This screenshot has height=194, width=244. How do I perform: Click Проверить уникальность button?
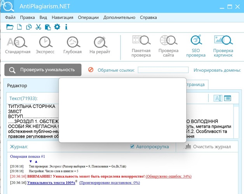[43, 70]
